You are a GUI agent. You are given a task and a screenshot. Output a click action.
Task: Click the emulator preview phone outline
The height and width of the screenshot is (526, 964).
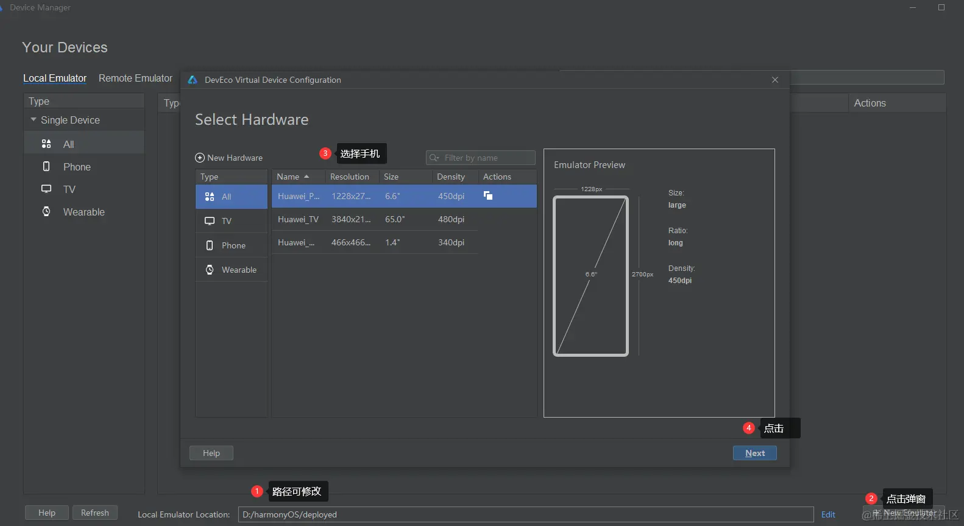point(590,276)
